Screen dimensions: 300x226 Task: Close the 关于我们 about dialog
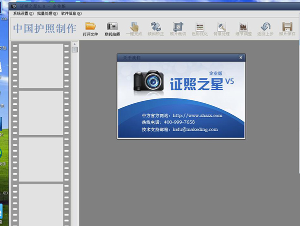[x=240, y=57]
